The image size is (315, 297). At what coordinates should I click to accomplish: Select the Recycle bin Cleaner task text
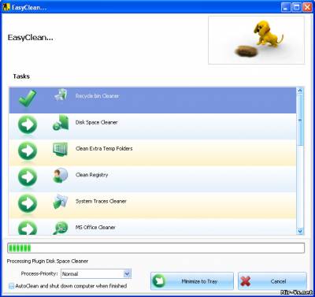coord(97,96)
